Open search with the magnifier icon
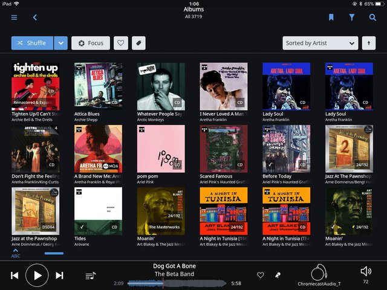 pyautogui.click(x=372, y=18)
